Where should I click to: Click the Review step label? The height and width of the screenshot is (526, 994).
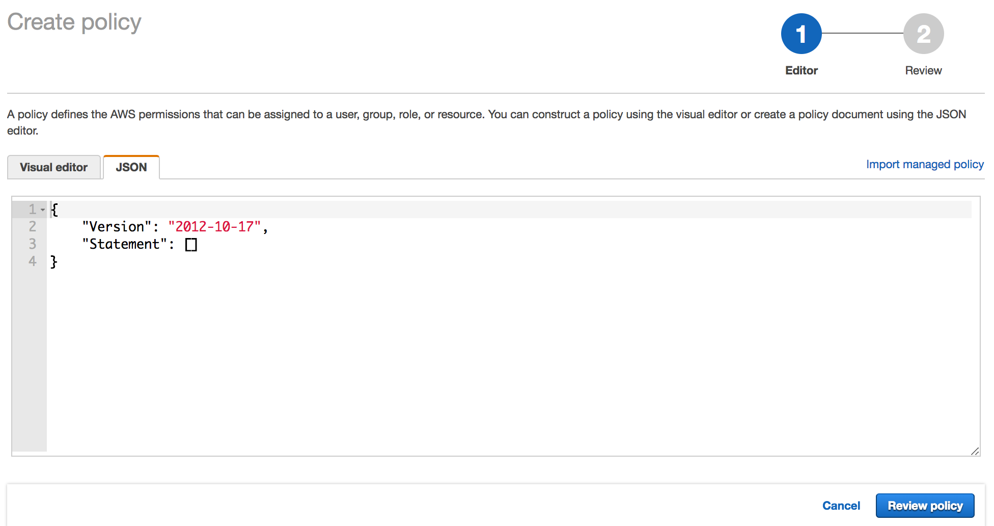(923, 70)
